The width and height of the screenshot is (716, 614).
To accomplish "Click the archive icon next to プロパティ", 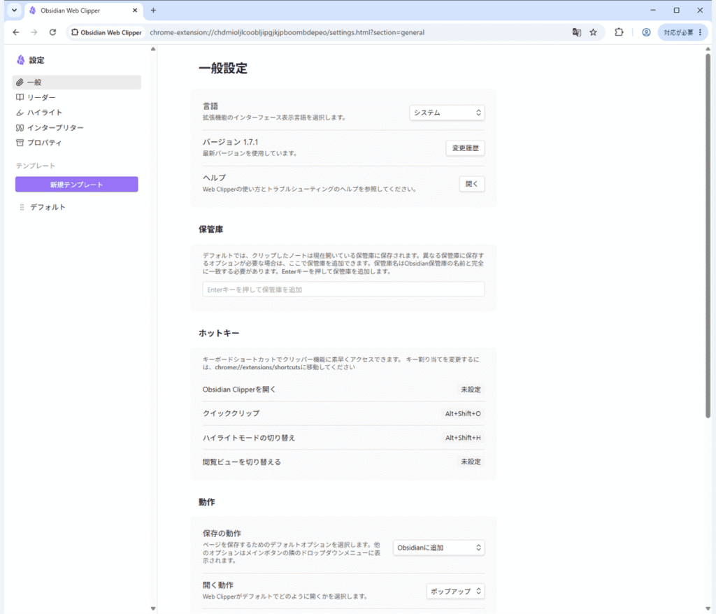I will pos(20,143).
